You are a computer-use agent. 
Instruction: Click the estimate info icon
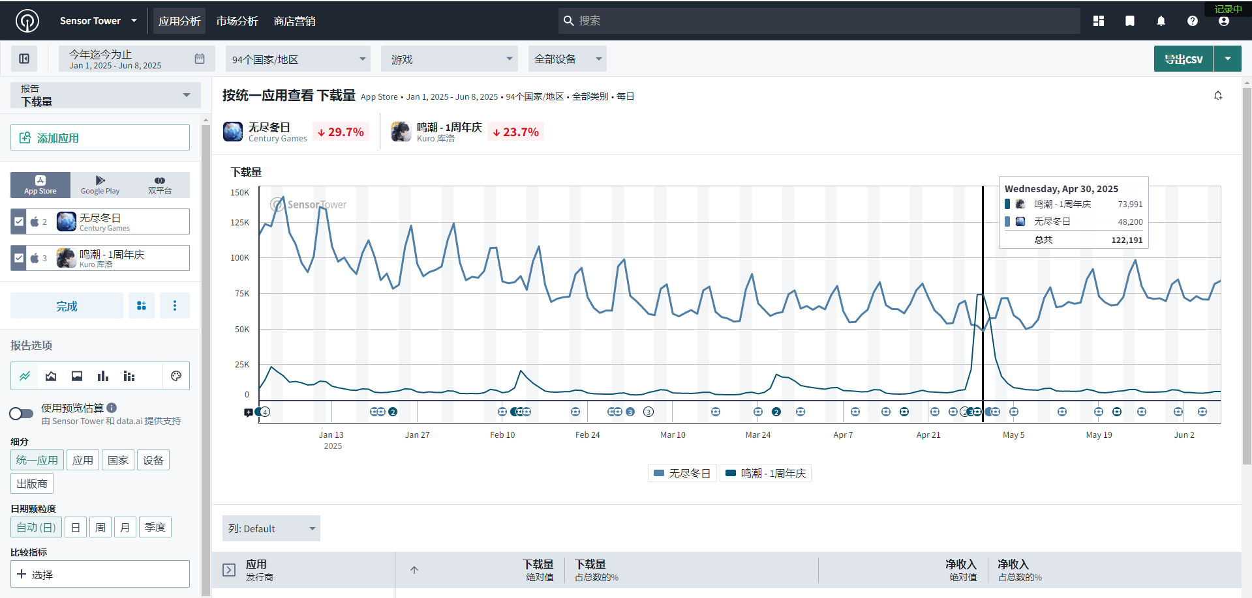click(x=112, y=408)
